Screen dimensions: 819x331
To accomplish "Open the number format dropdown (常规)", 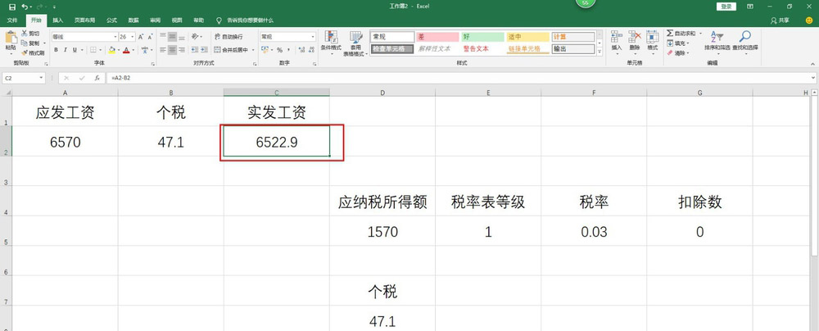I will pyautogui.click(x=312, y=37).
